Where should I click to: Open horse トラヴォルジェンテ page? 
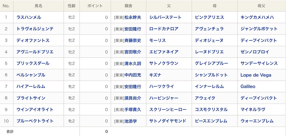pos(35,29)
